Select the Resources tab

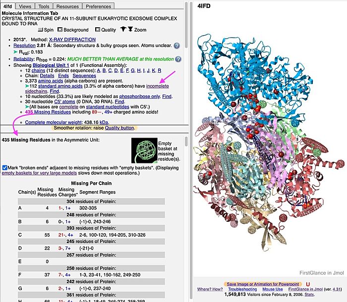pos(67,6)
